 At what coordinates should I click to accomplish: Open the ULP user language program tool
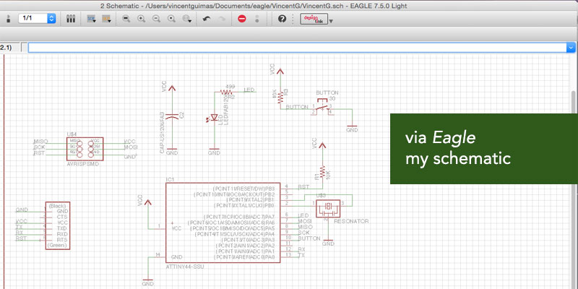pyautogui.click(x=107, y=19)
